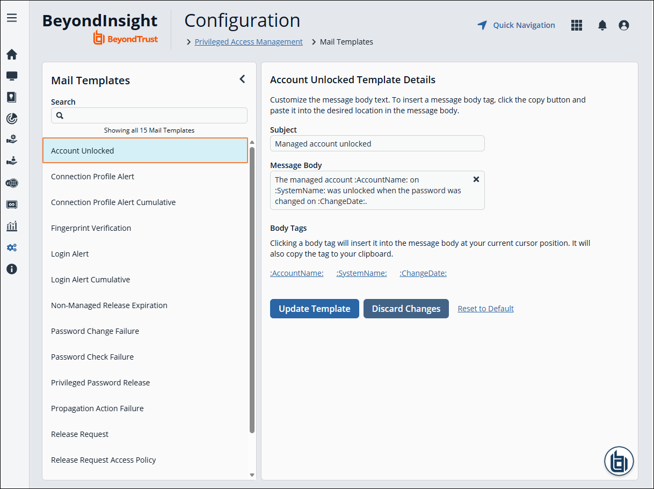Image resolution: width=654 pixels, height=489 pixels.
Task: Click inside the Message Body text area
Action: click(x=377, y=191)
